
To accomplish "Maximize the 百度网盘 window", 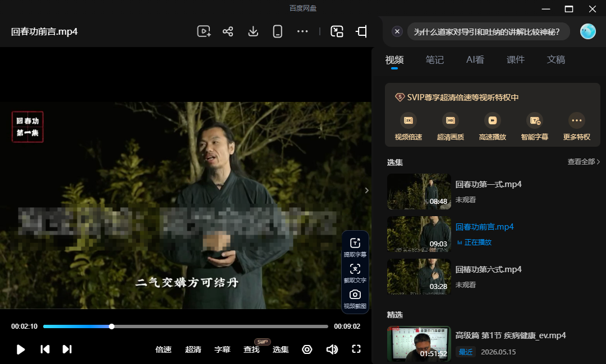I will point(569,9).
